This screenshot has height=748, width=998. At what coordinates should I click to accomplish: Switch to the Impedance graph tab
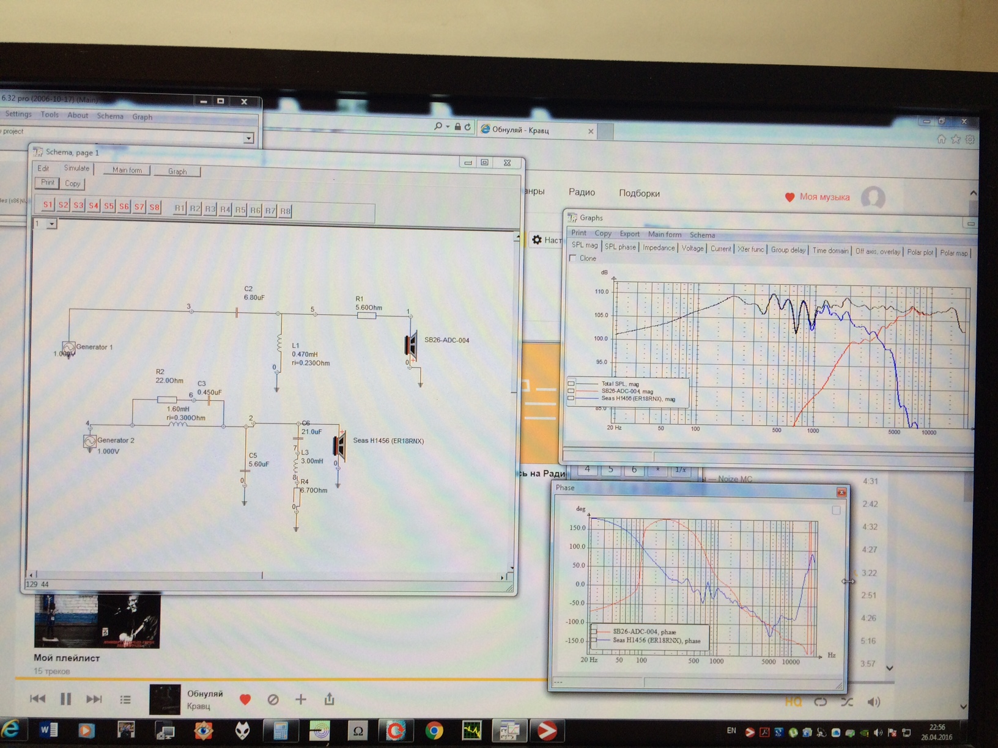[659, 248]
